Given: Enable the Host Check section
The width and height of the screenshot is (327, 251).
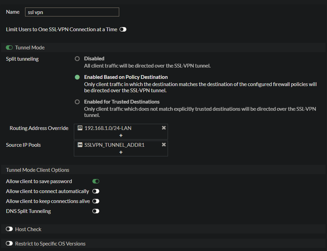Looking at the screenshot, I should click(9, 229).
